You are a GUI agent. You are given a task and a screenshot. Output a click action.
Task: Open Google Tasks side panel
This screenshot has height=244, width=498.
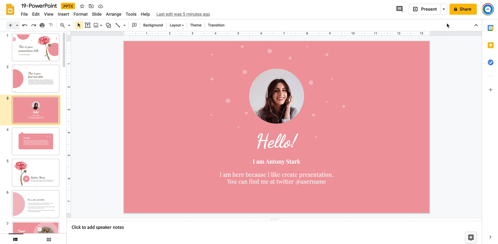[x=491, y=62]
